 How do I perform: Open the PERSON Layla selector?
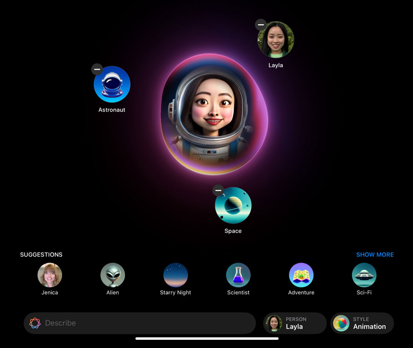[x=295, y=323]
